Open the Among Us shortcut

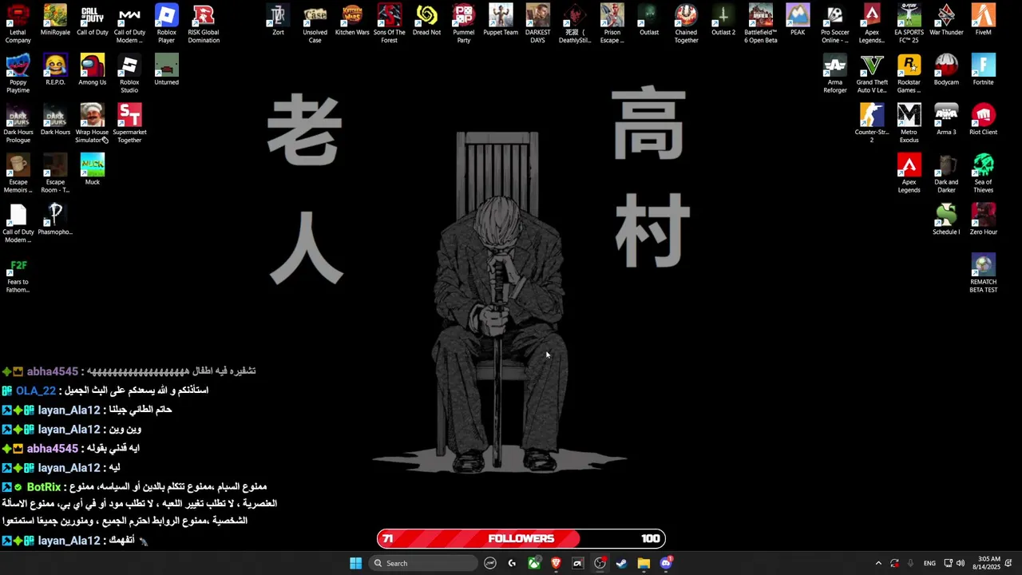92,70
